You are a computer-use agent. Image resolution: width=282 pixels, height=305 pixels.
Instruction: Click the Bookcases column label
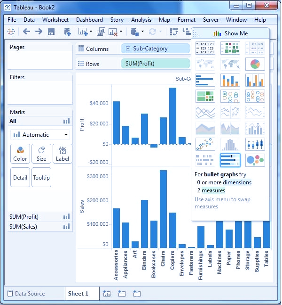[x=153, y=264]
